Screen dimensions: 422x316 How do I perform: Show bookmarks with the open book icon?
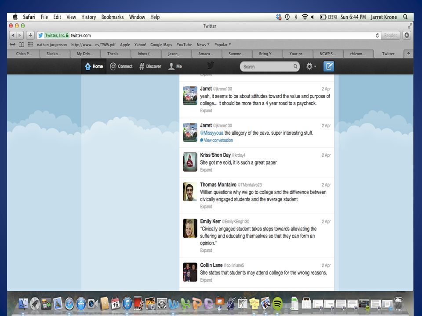[x=21, y=45]
